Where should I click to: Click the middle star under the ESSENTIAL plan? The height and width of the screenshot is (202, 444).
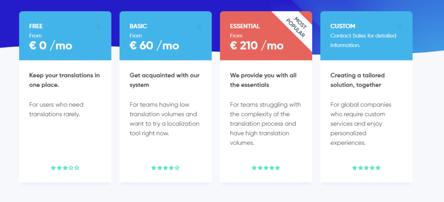point(266,168)
